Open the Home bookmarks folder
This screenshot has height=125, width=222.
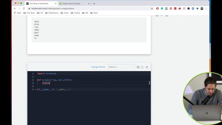65,13
